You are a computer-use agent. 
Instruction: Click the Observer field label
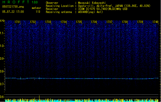tap(52, 3)
